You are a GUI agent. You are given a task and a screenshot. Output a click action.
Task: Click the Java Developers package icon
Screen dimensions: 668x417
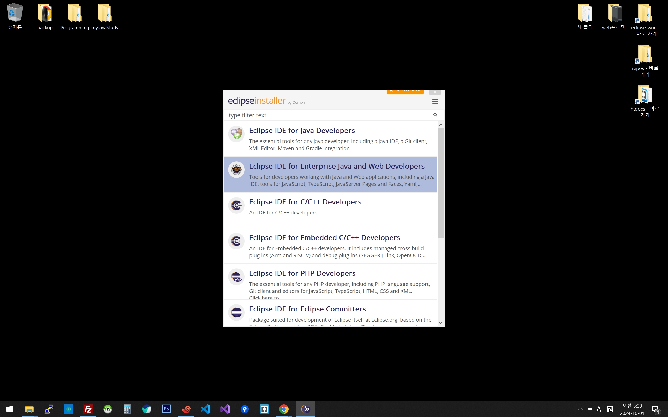tap(236, 134)
